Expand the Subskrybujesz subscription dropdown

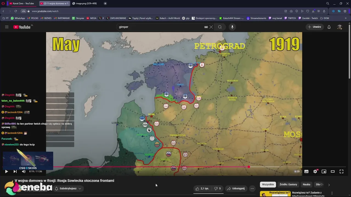tap(68, 189)
